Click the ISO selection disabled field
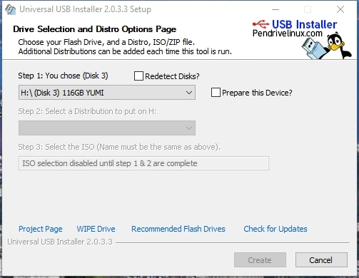 [143, 163]
